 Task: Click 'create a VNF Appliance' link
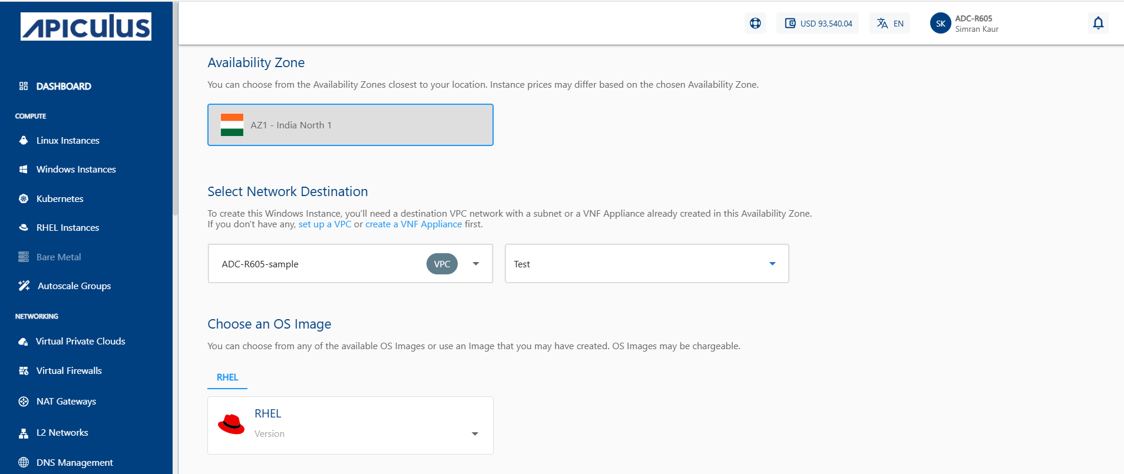point(414,224)
